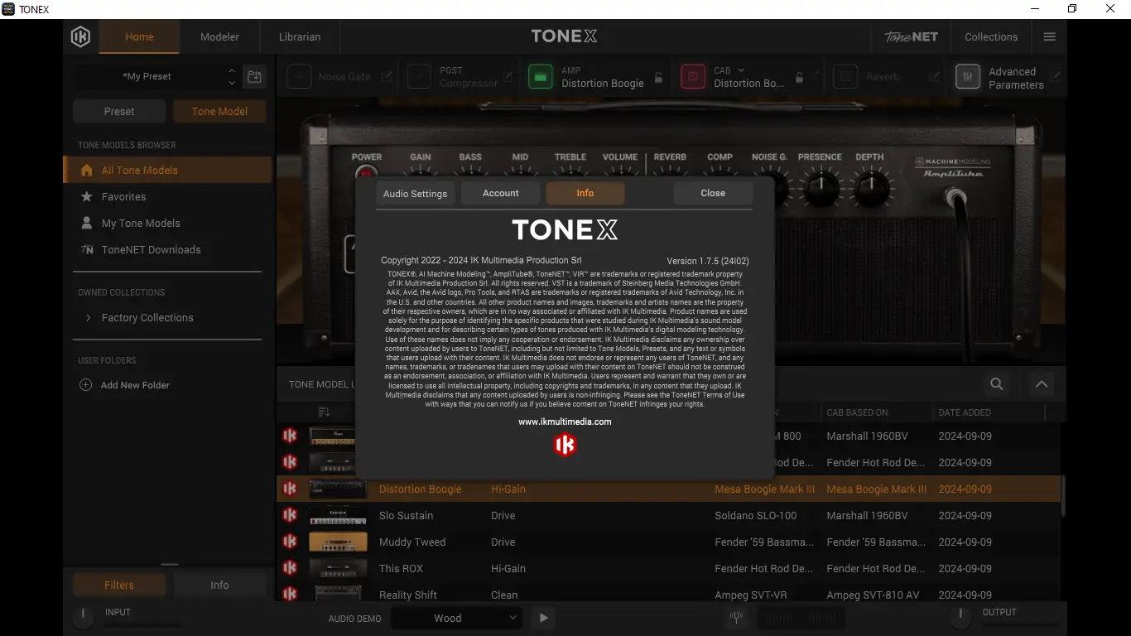The width and height of the screenshot is (1131, 636).
Task: Select the Muddy Tweed tone model
Action: click(x=669, y=542)
